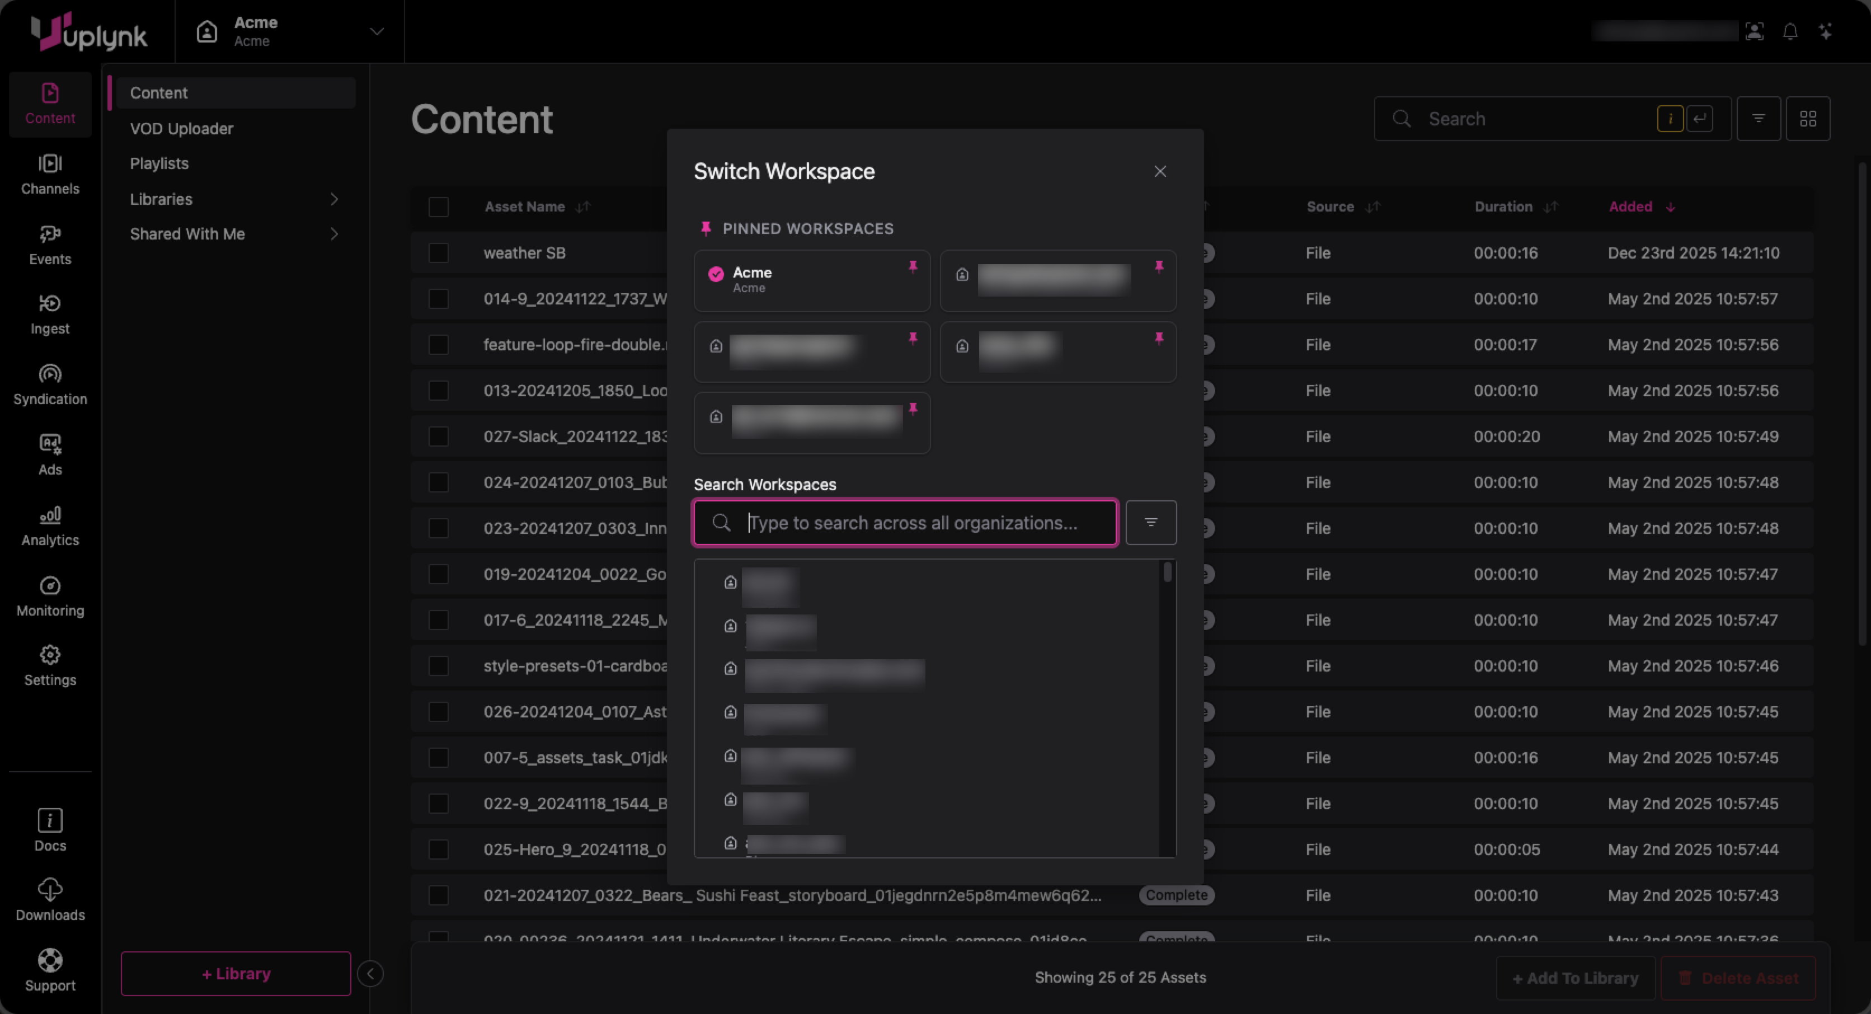
Task: Unpin the Acme workspace
Action: coord(912,266)
